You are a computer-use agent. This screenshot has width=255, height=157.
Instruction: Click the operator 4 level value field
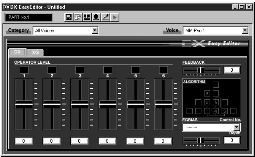pyautogui.click(x=107, y=141)
